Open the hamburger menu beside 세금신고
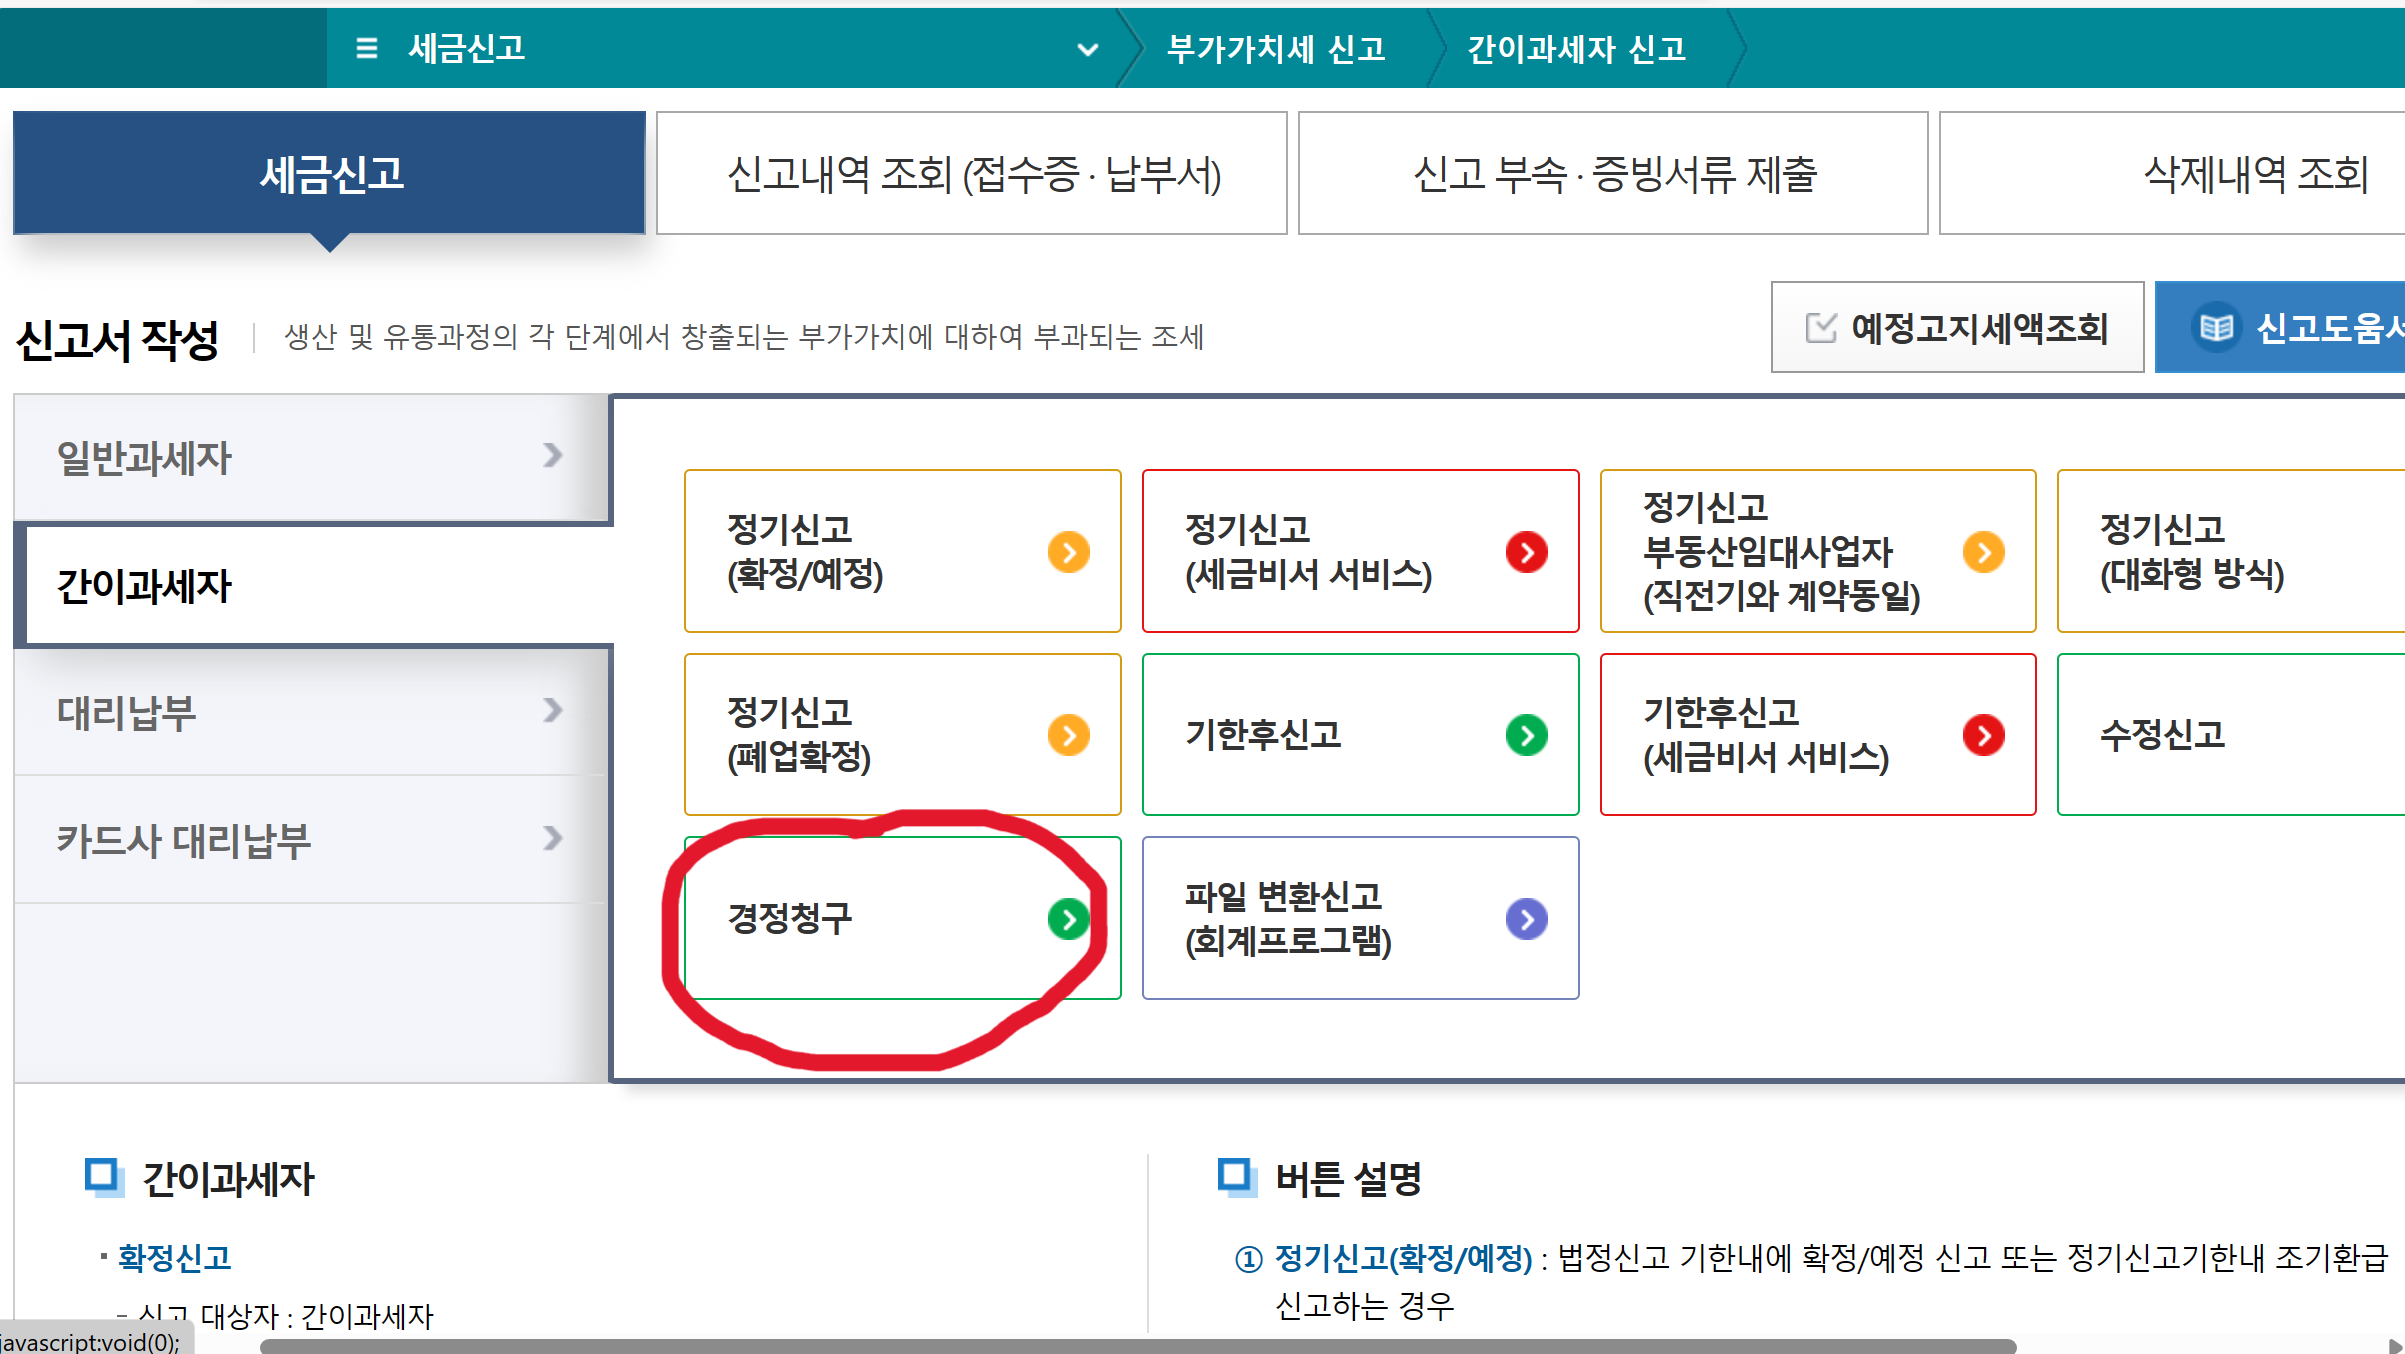This screenshot has width=2405, height=1354. coord(366,48)
